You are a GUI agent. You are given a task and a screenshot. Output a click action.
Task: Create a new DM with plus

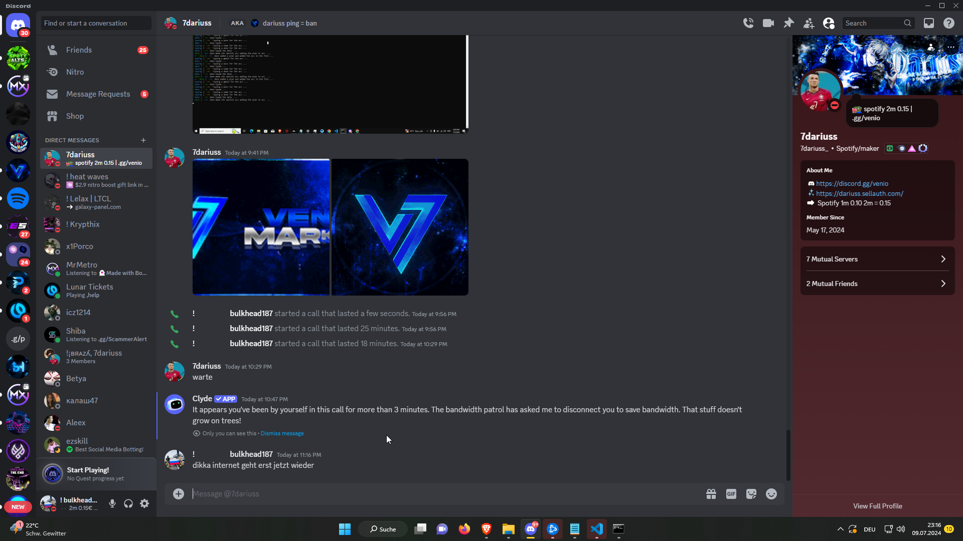(143, 140)
